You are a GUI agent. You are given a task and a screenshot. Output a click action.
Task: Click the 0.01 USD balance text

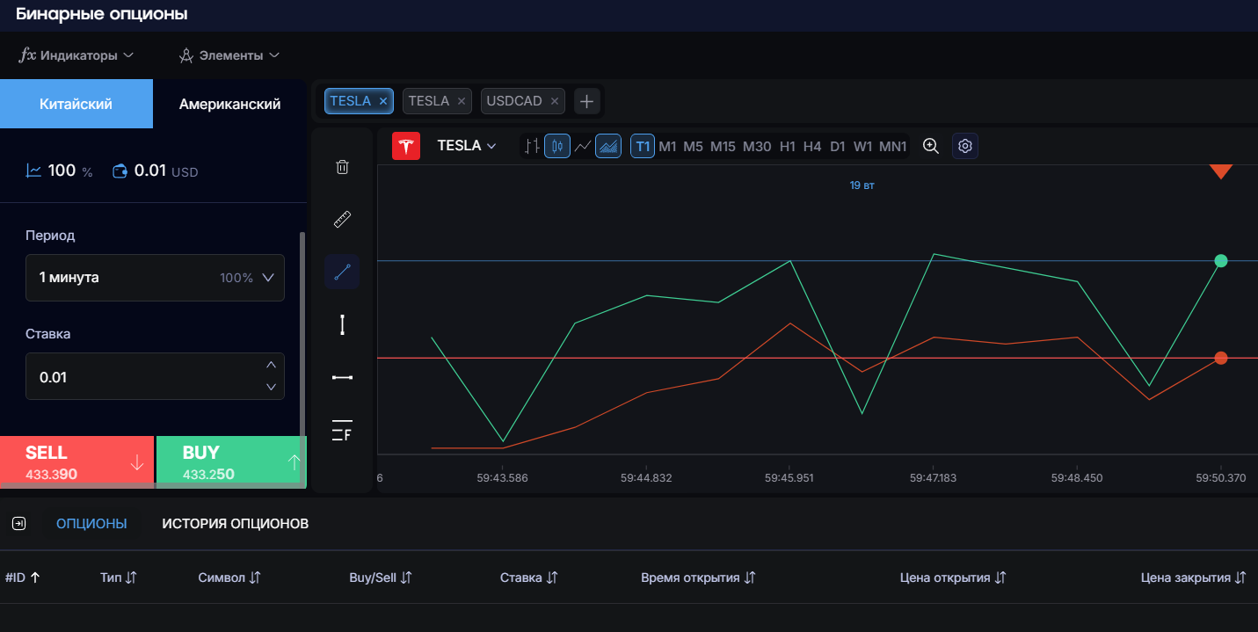click(x=166, y=171)
